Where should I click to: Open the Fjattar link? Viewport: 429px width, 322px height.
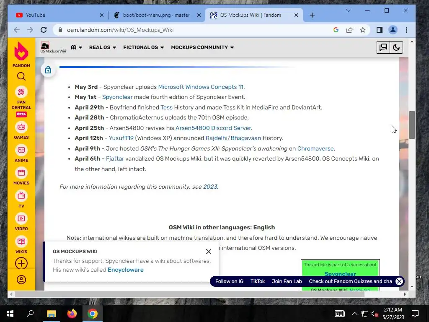coord(115,158)
